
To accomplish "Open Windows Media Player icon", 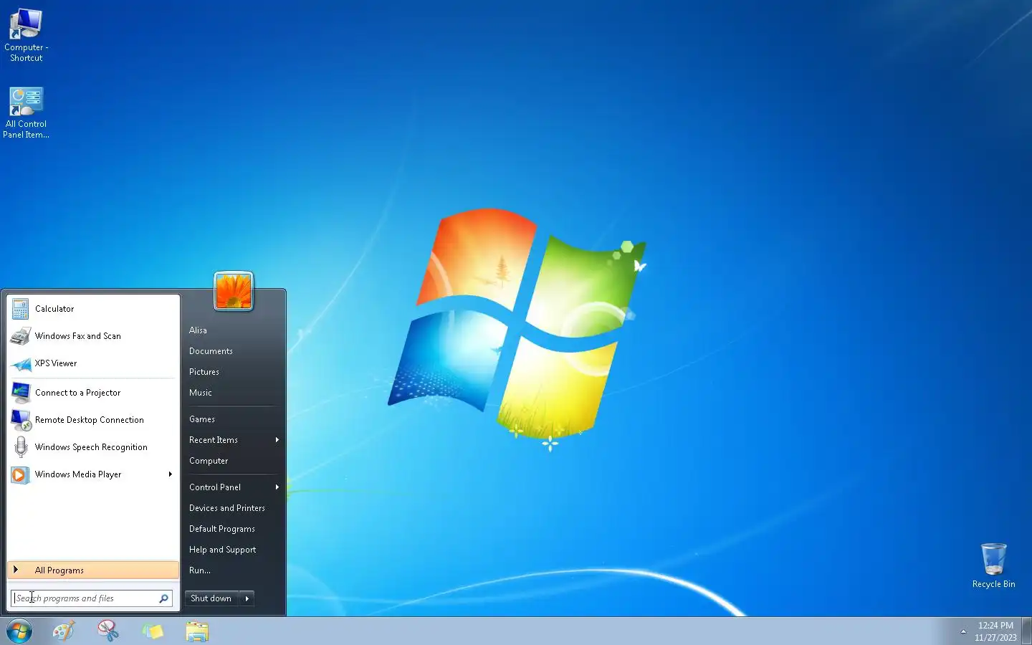I will point(21,474).
